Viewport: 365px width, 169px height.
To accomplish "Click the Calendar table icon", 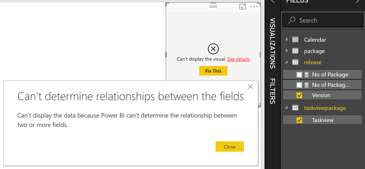I will pyautogui.click(x=296, y=40).
